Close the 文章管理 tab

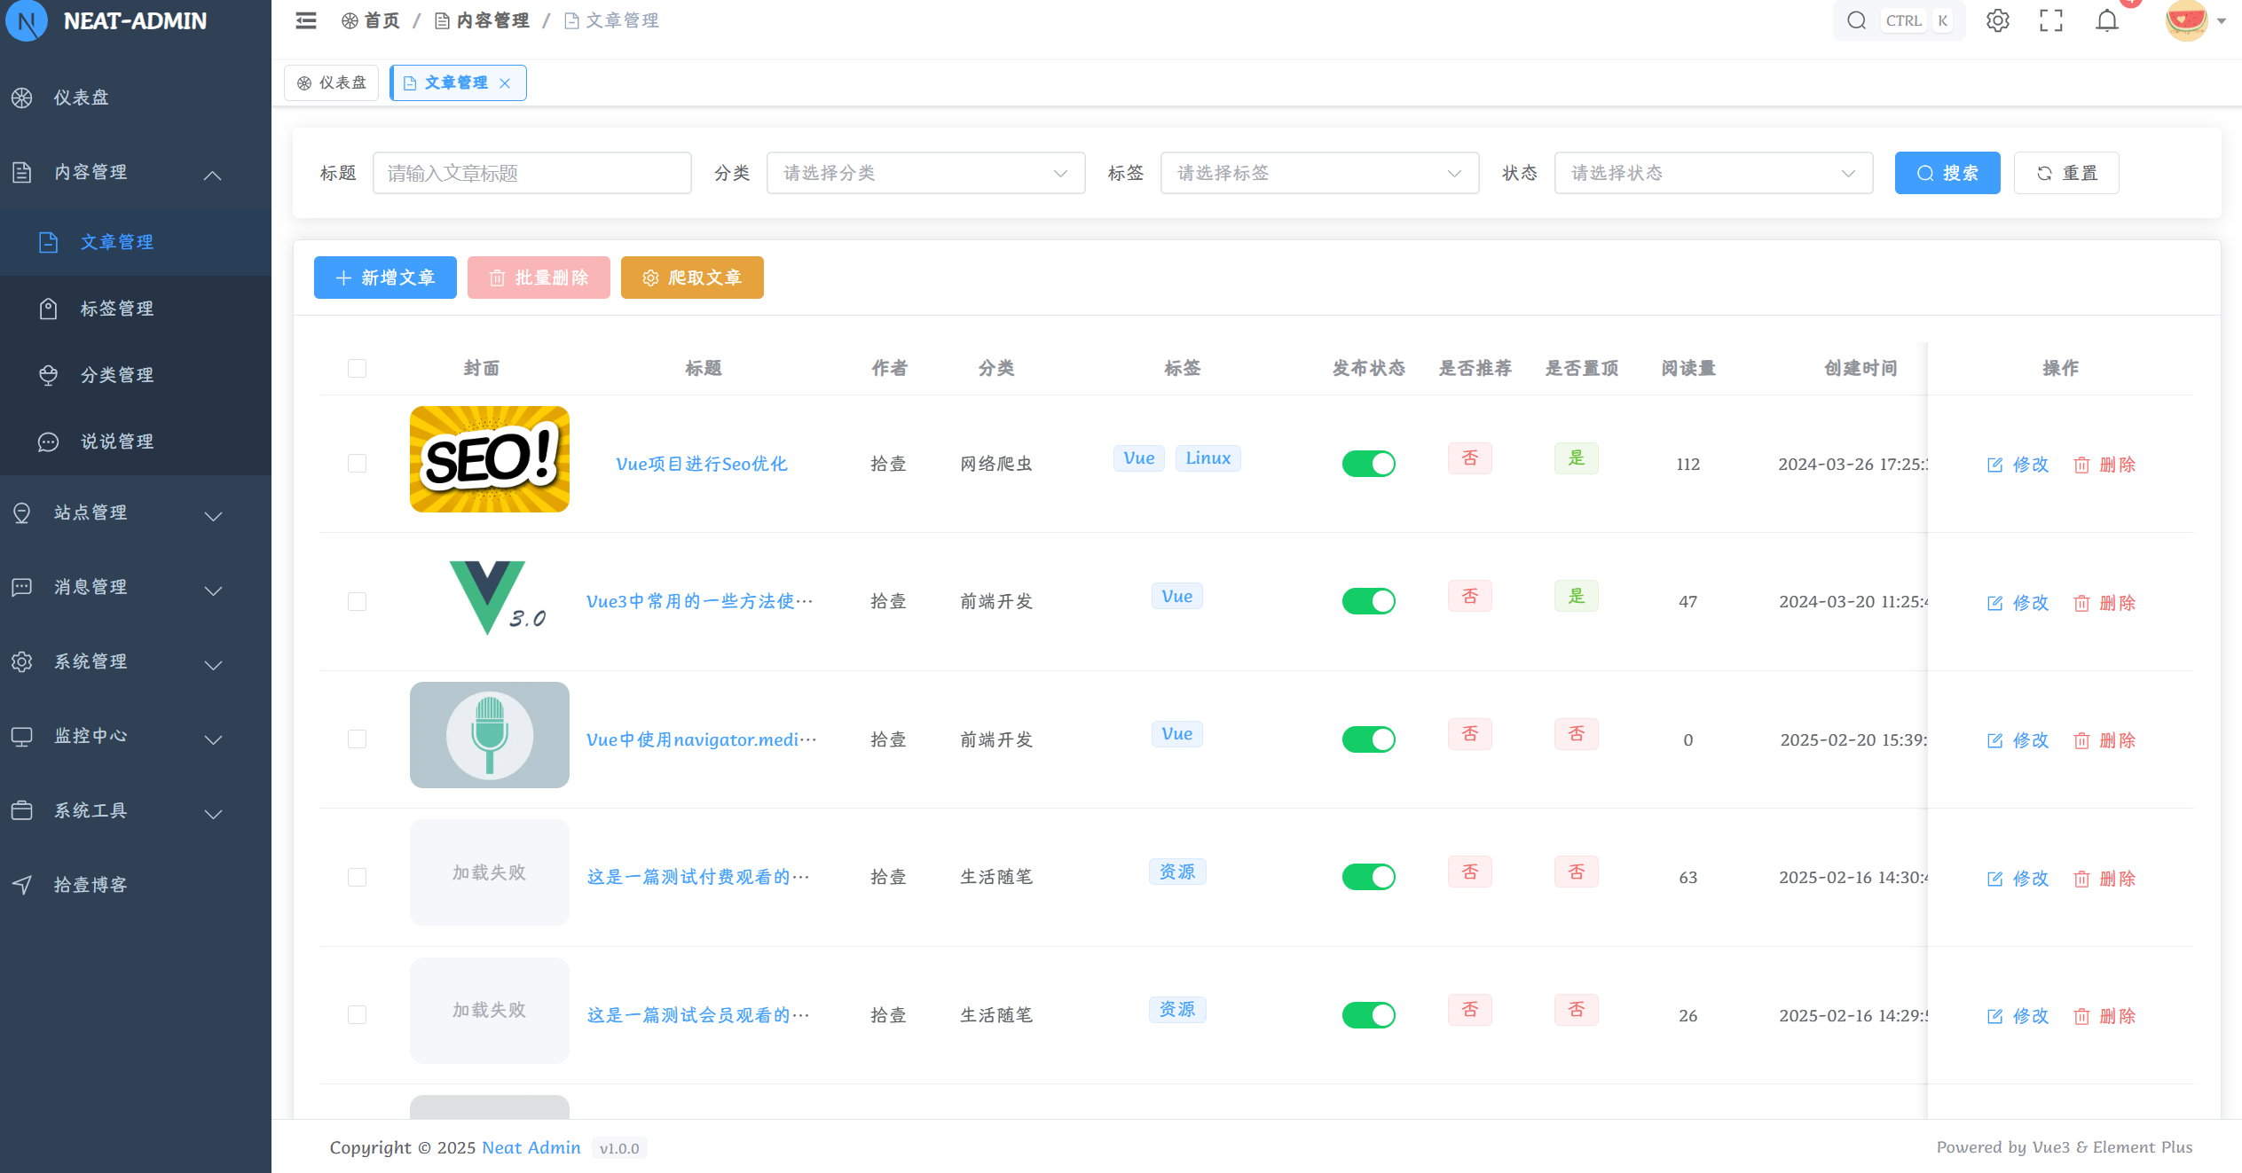pyautogui.click(x=505, y=83)
